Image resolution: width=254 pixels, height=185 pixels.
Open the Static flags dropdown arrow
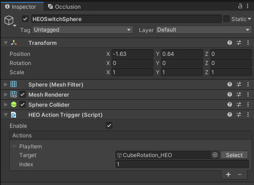(249, 19)
